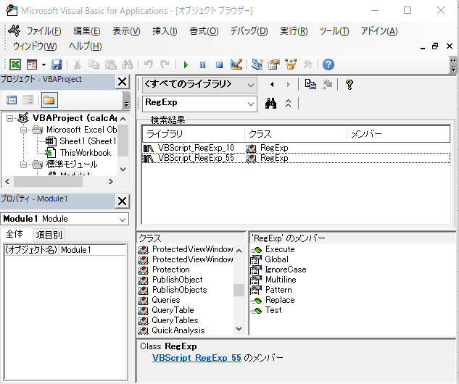Open the Insert UserForm dropdown arrow

coord(44,64)
